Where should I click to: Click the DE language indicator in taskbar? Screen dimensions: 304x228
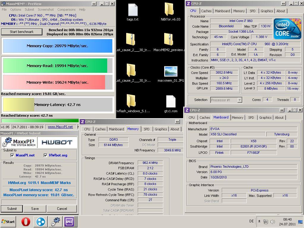click(x=251, y=221)
